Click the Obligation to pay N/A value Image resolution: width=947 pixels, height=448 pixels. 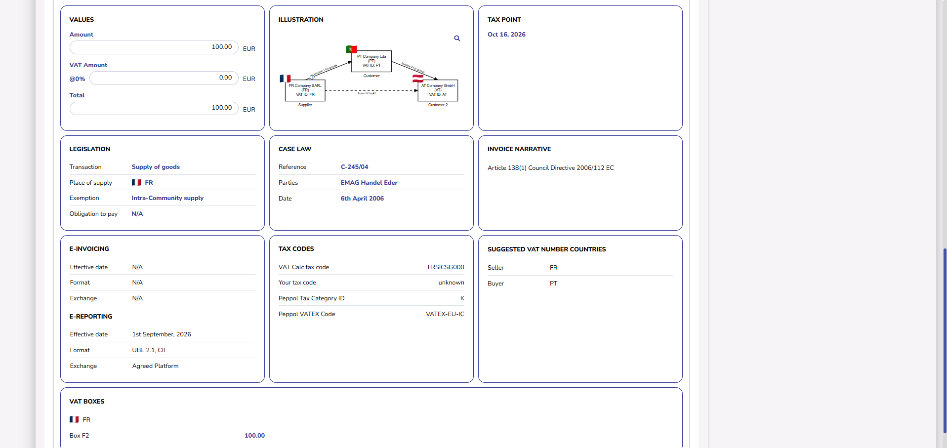coord(137,214)
